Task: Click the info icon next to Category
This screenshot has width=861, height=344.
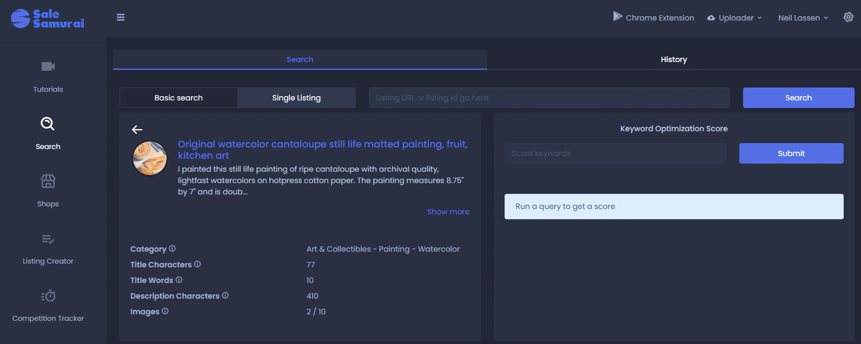Action: 172,248
